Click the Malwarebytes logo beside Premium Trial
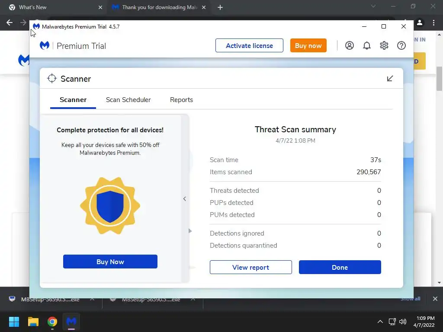443x332 pixels. pos(45,45)
